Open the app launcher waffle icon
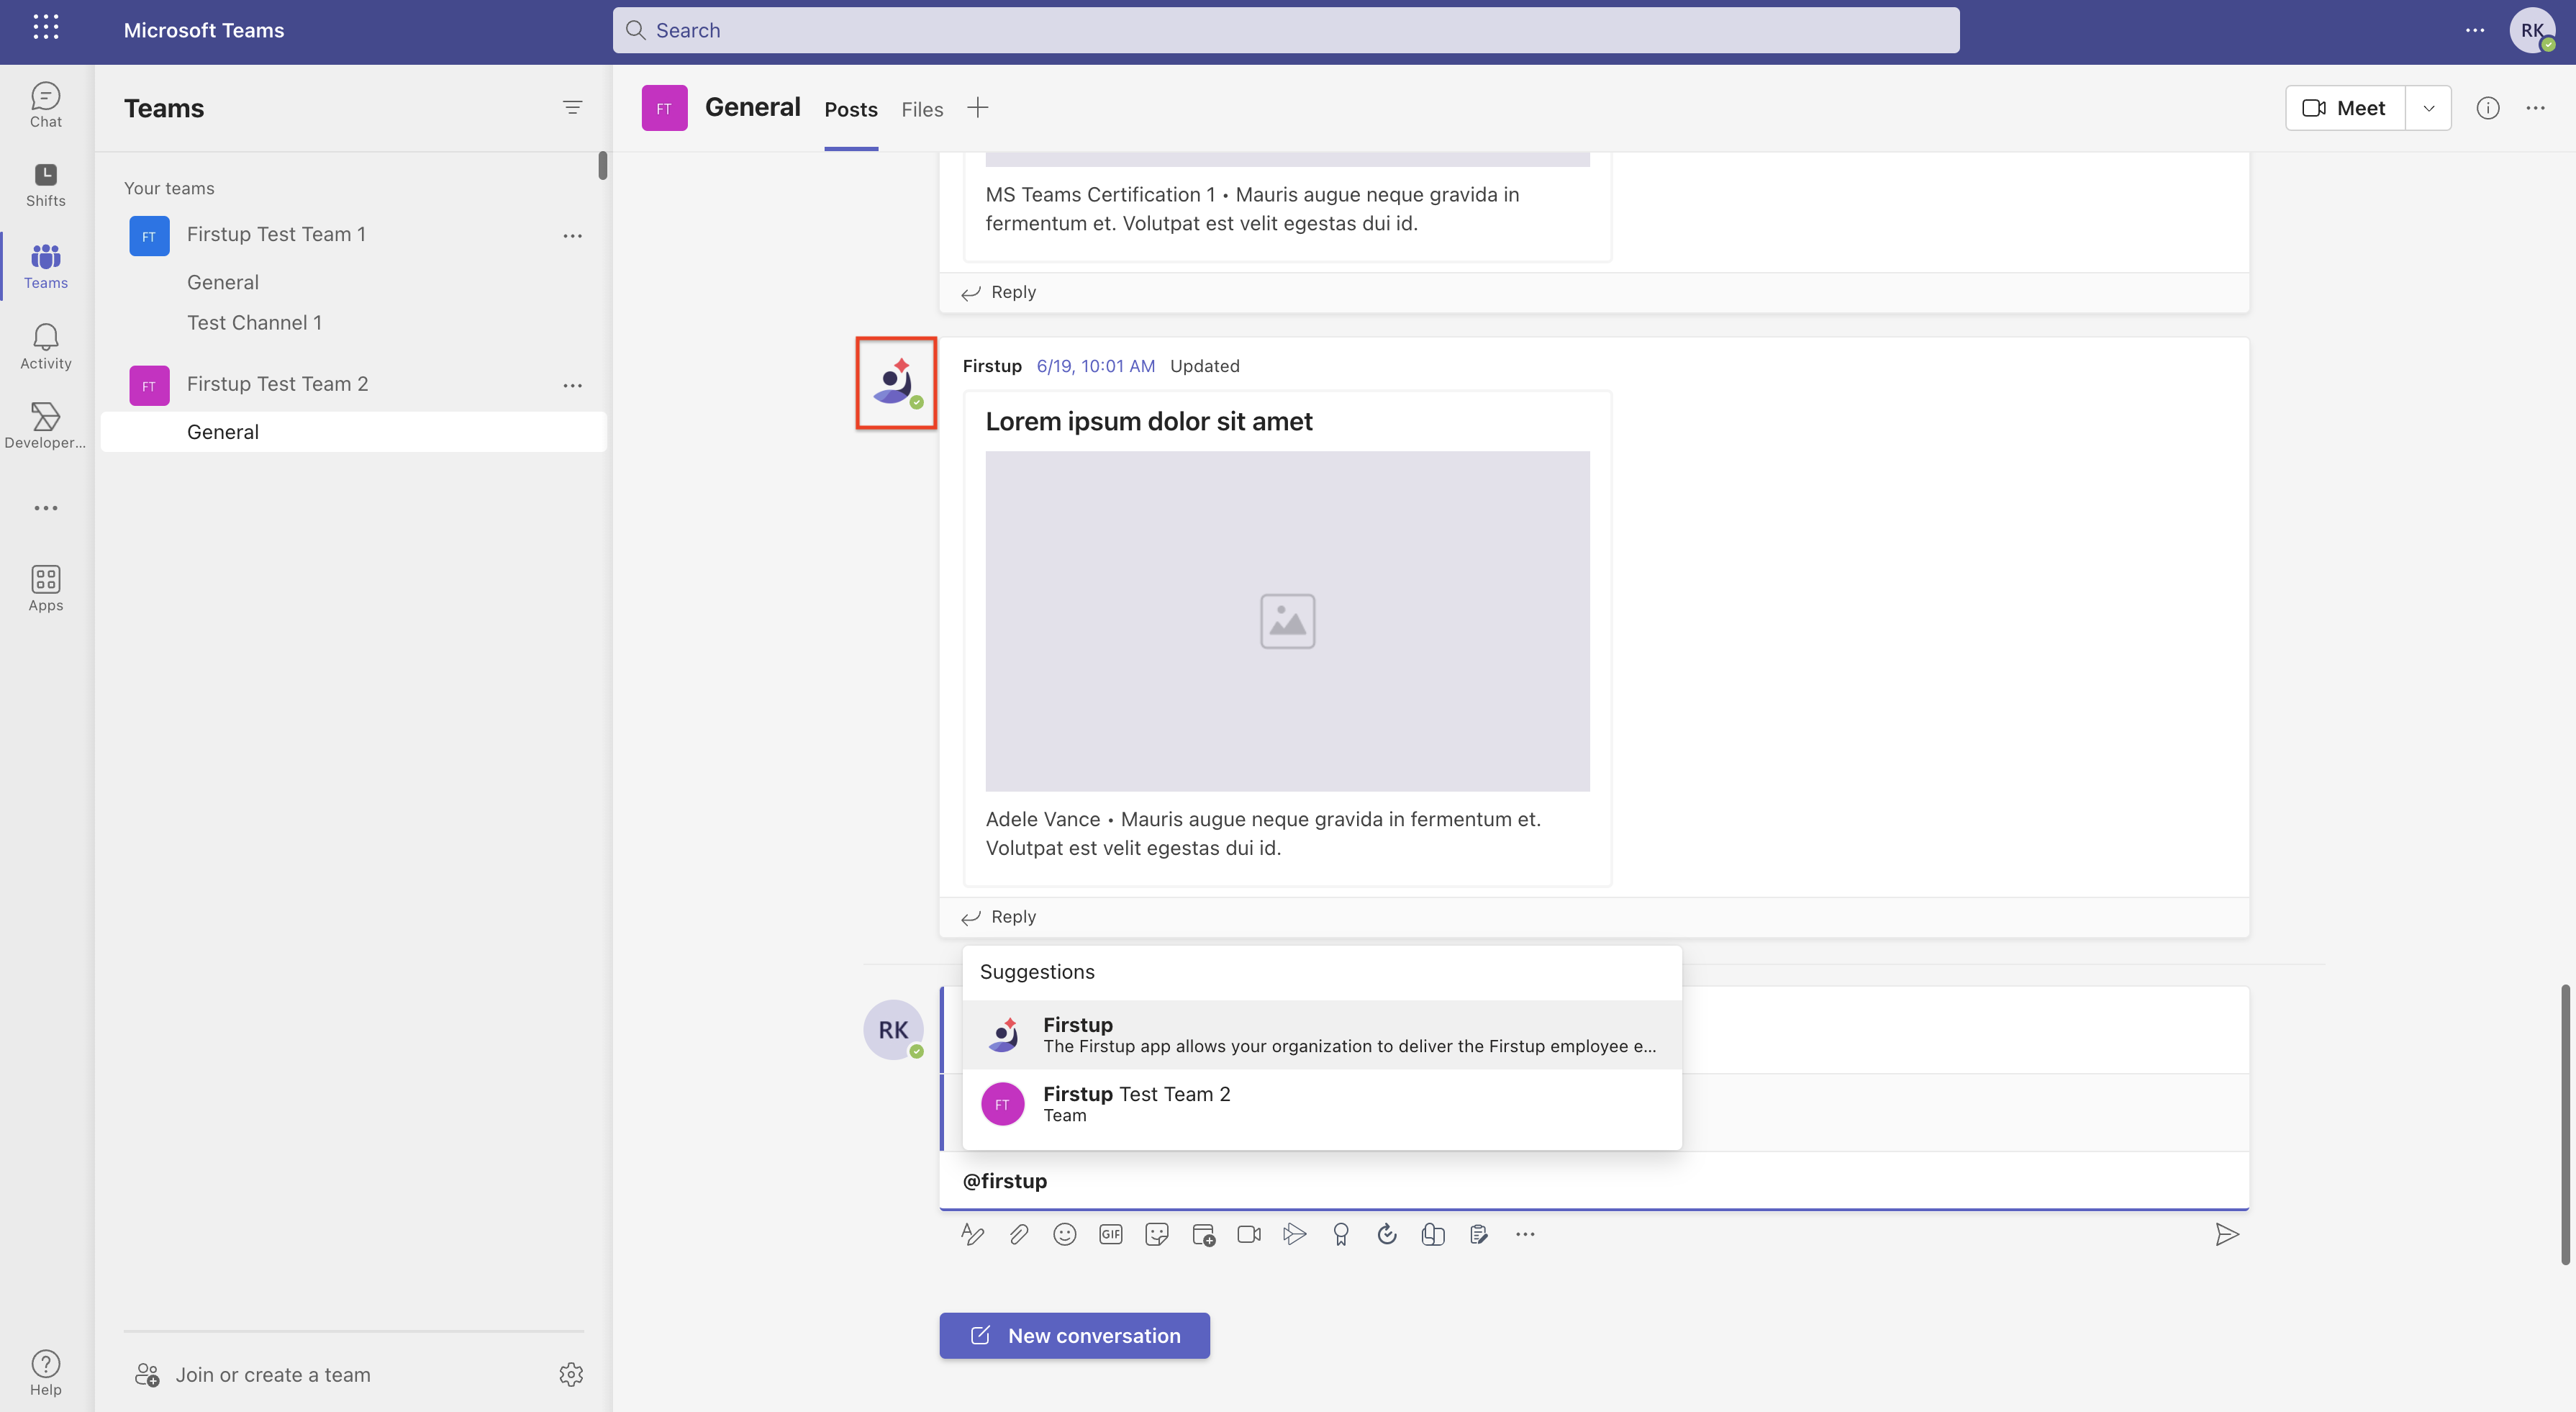This screenshot has width=2576, height=1412. pos(46,28)
